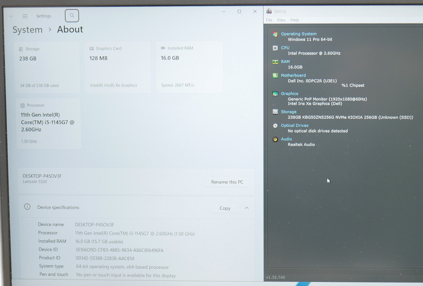Click the Graphics Card icon in Settings

pos(91,48)
